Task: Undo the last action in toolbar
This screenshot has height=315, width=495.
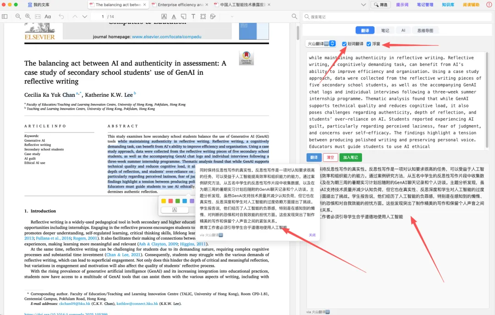Action: click(61, 17)
